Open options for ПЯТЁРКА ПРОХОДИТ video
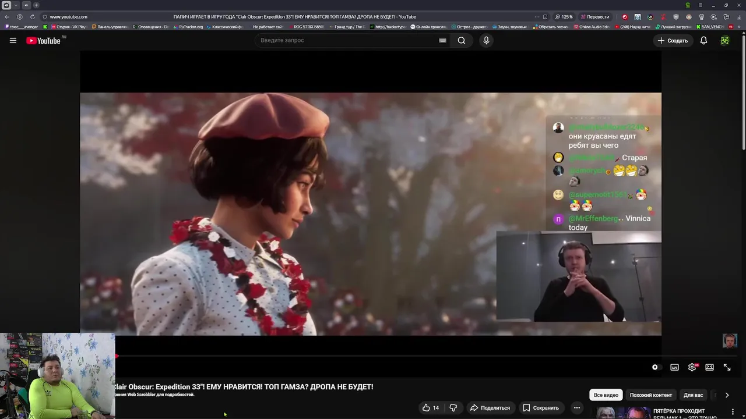The image size is (746, 419). (x=733, y=412)
